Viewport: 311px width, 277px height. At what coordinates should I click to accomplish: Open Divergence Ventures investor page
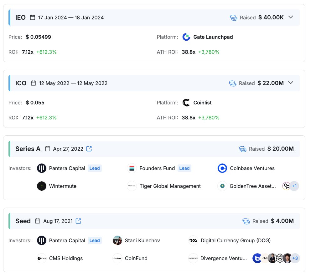click(224, 258)
